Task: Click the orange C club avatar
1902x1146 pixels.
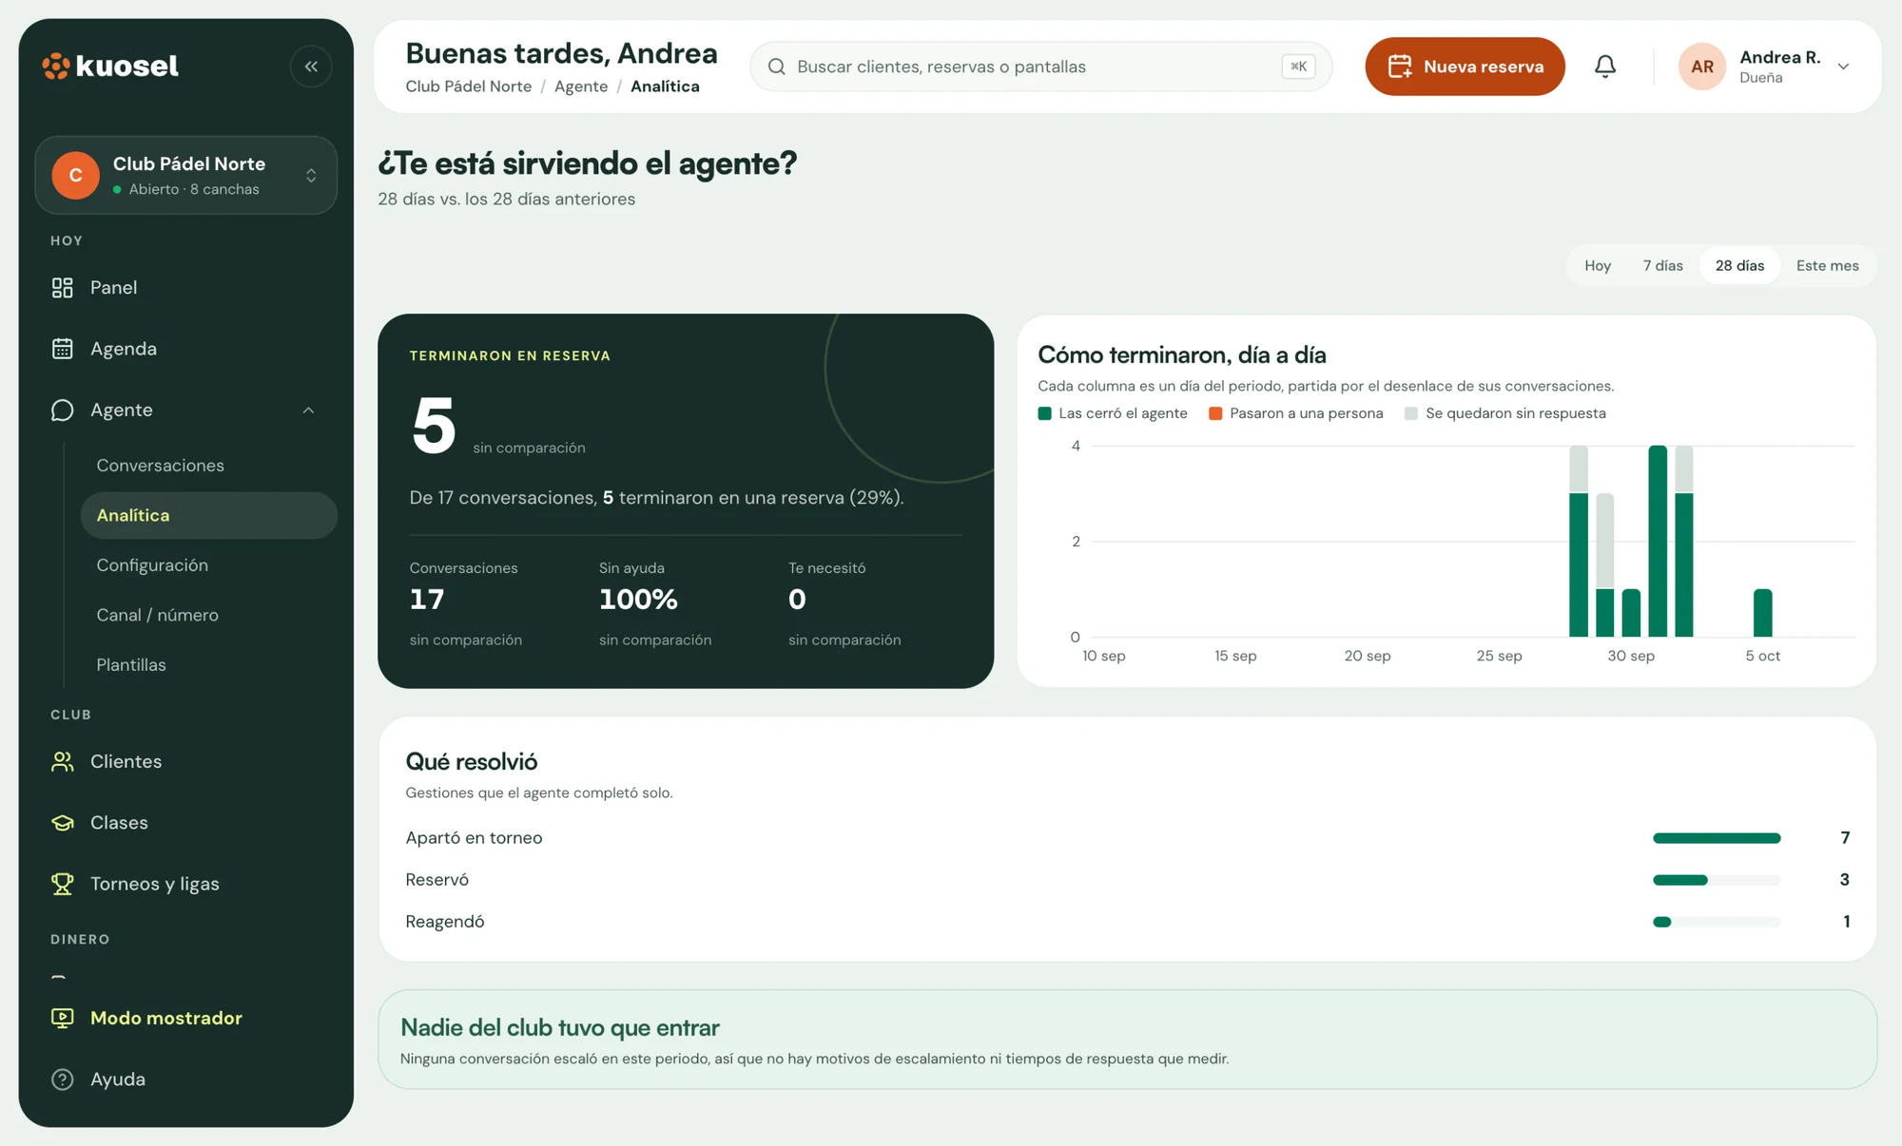Action: [76, 175]
